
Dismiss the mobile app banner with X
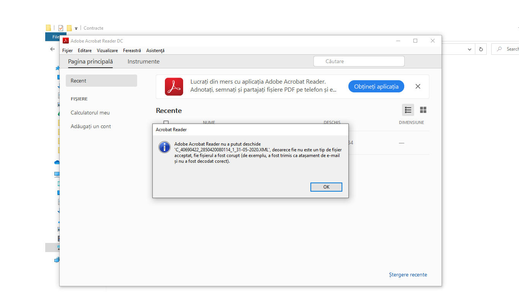pos(418,86)
